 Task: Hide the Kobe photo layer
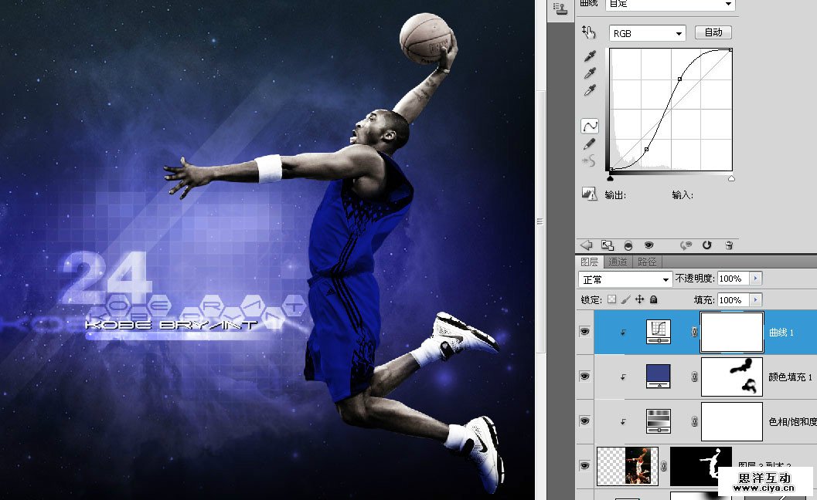point(584,465)
